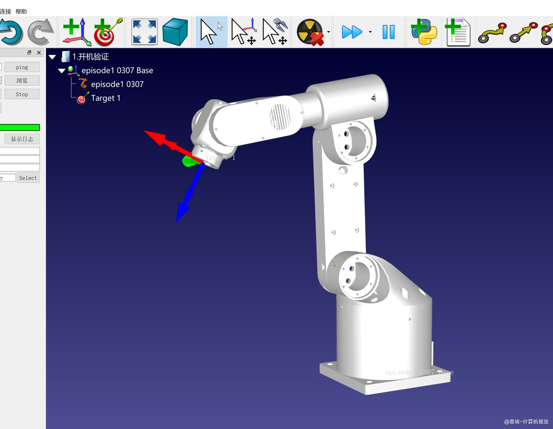
Task: Click the Select button
Action: pyautogui.click(x=28, y=178)
